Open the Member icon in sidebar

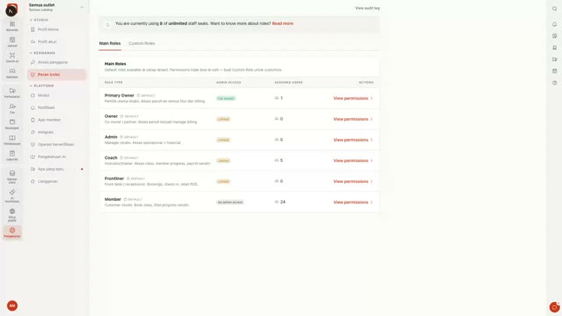12,73
